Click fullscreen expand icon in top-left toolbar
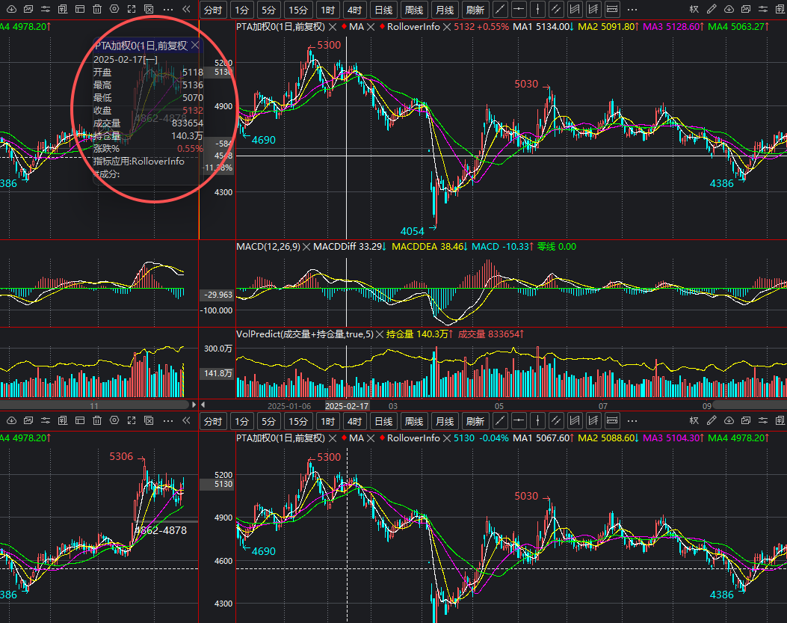 132,10
